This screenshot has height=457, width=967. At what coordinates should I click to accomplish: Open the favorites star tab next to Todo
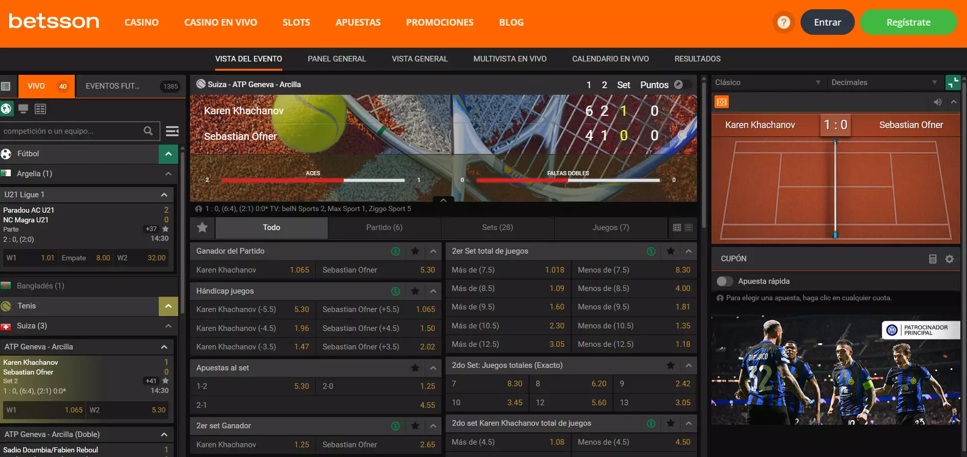tap(202, 227)
